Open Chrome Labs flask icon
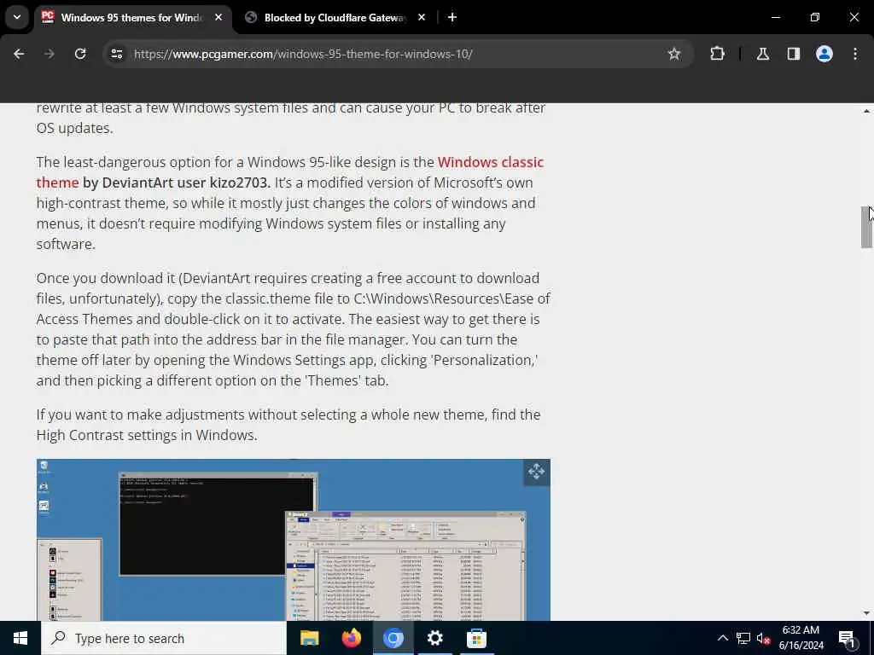This screenshot has height=655, width=874. point(763,54)
